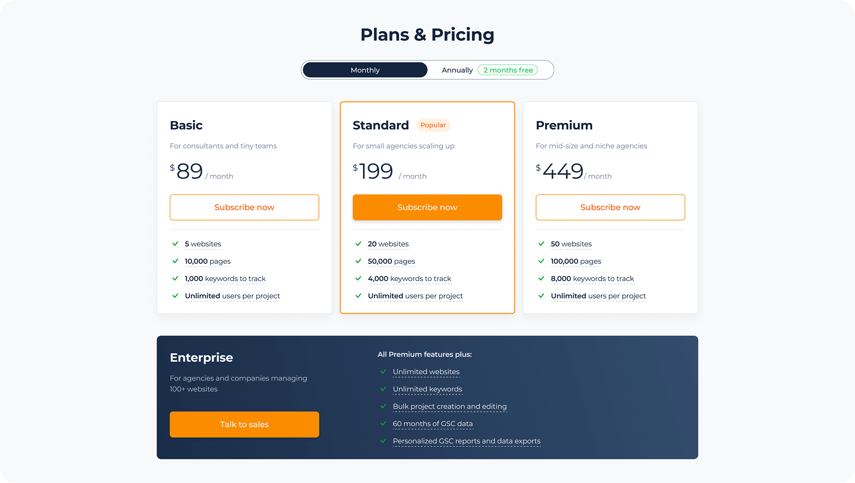Click Personalized GSC reports and data exports
This screenshot has width=855, height=483.
pos(466,441)
